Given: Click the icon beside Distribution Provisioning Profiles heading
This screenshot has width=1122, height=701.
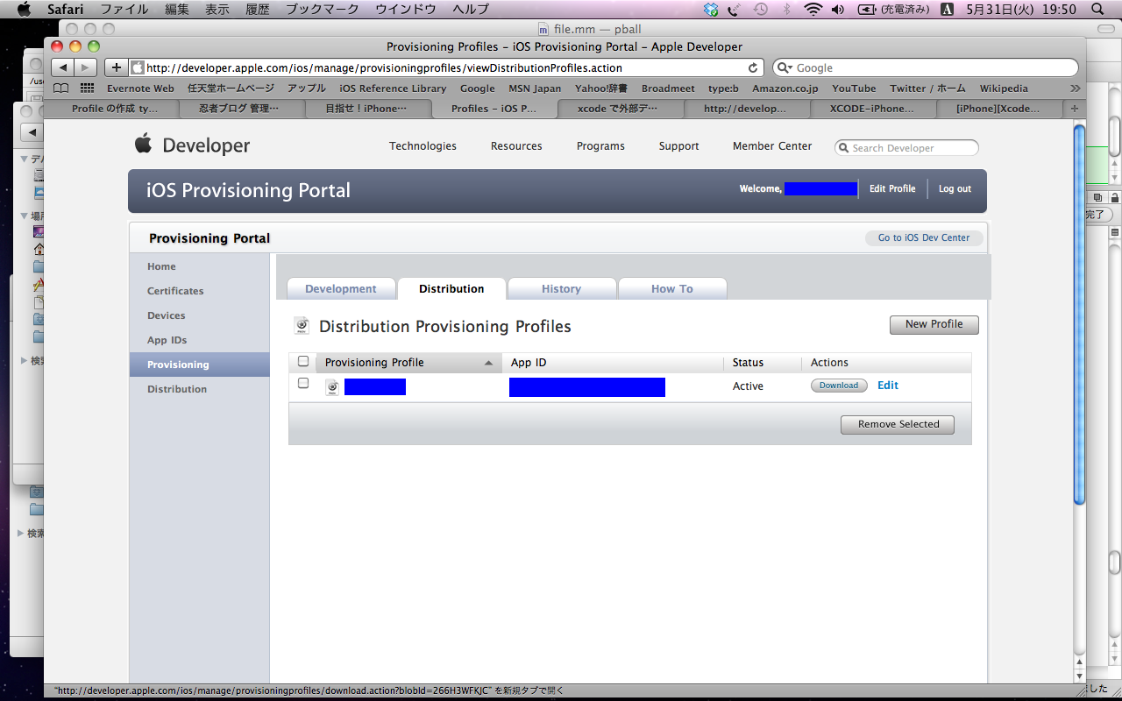Looking at the screenshot, I should point(301,326).
